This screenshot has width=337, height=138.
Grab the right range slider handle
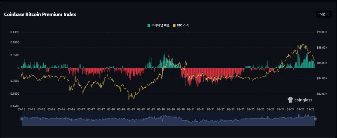tap(315, 119)
